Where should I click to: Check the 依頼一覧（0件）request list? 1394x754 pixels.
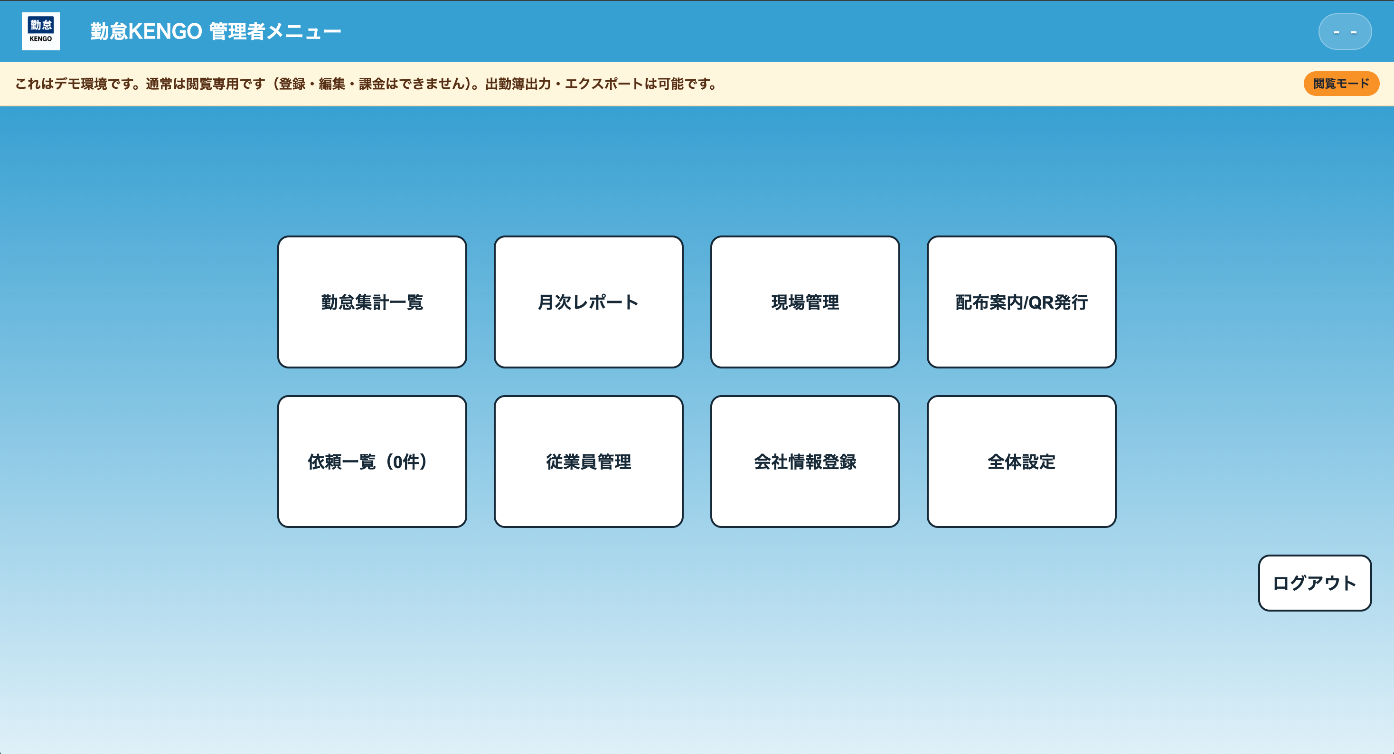[x=372, y=461]
